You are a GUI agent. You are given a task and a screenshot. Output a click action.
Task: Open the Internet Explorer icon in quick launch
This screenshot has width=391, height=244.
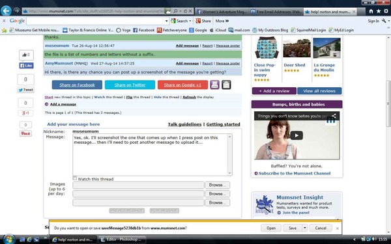point(29,239)
